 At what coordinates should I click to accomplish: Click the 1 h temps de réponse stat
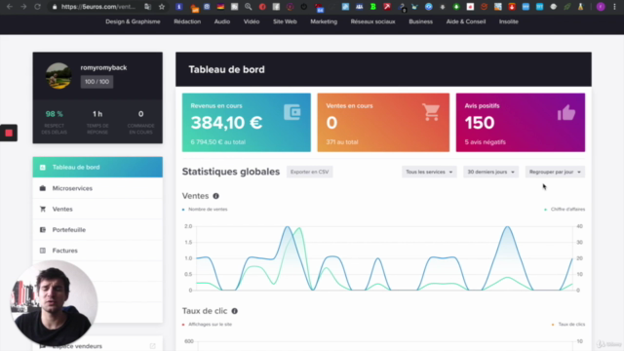[x=97, y=122]
